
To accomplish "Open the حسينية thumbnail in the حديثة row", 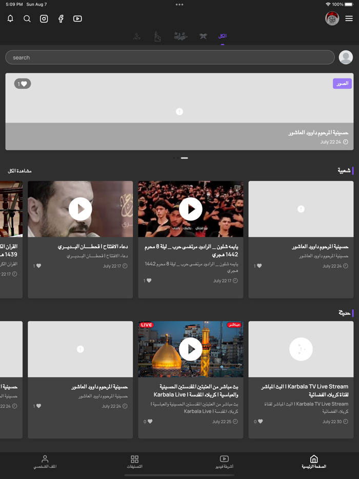I will coord(81,349).
